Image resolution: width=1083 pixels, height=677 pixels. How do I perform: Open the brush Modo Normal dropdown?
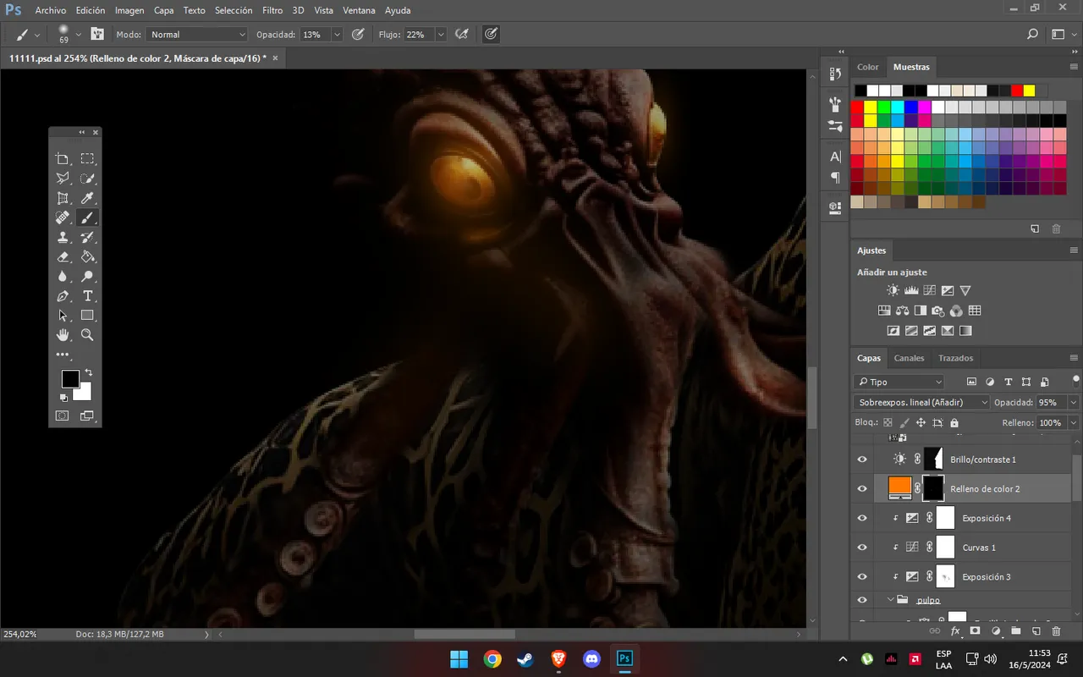click(196, 35)
